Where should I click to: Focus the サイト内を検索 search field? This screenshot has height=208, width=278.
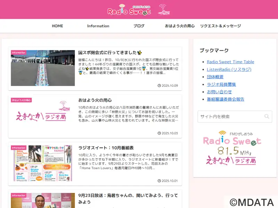pyautogui.click(x=235, y=116)
